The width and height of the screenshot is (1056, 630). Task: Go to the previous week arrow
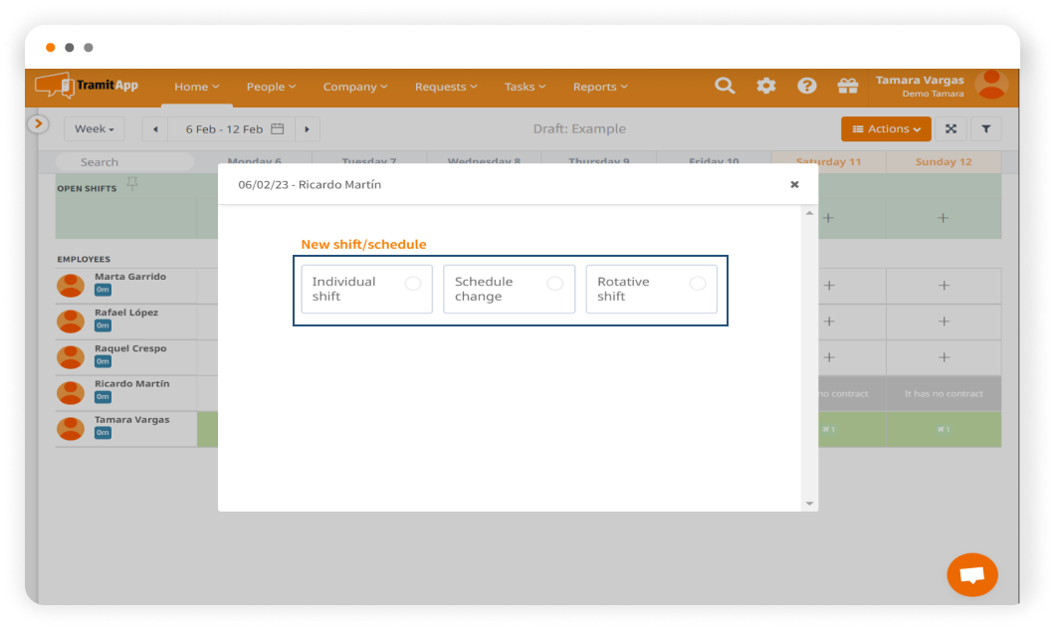[x=155, y=129]
